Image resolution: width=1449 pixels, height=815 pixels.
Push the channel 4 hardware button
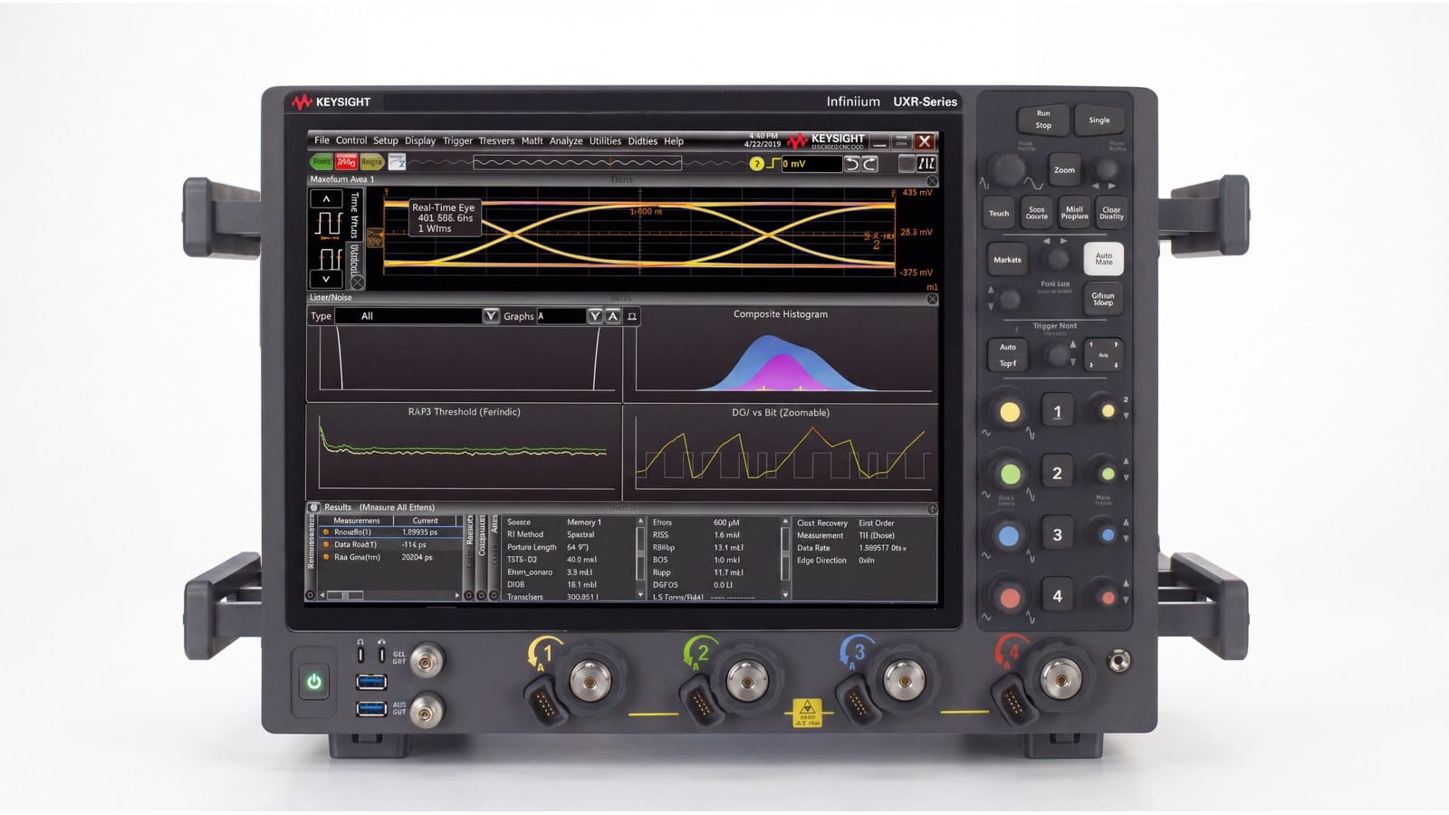click(1057, 596)
